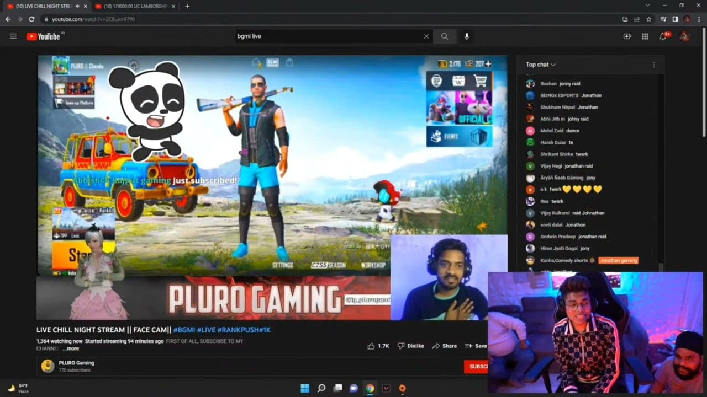The width and height of the screenshot is (707, 397).
Task: Start voice search with microphone icon
Action: (467, 36)
